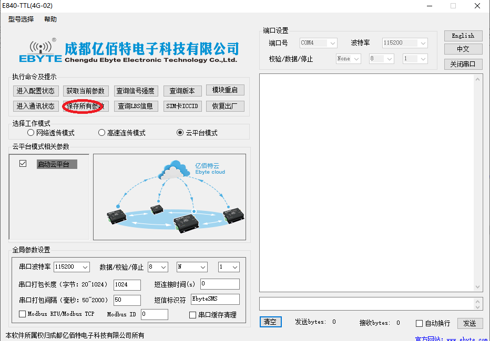Click 查询信号强度 to check signal strength
Image resolution: width=490 pixels, height=341 pixels.
(134, 90)
